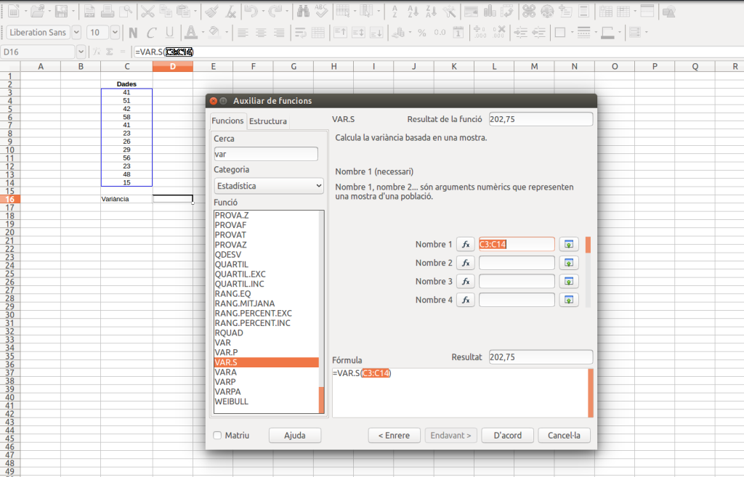The height and width of the screenshot is (477, 744).
Task: Click the Format as Percent icon
Action: click(421, 33)
